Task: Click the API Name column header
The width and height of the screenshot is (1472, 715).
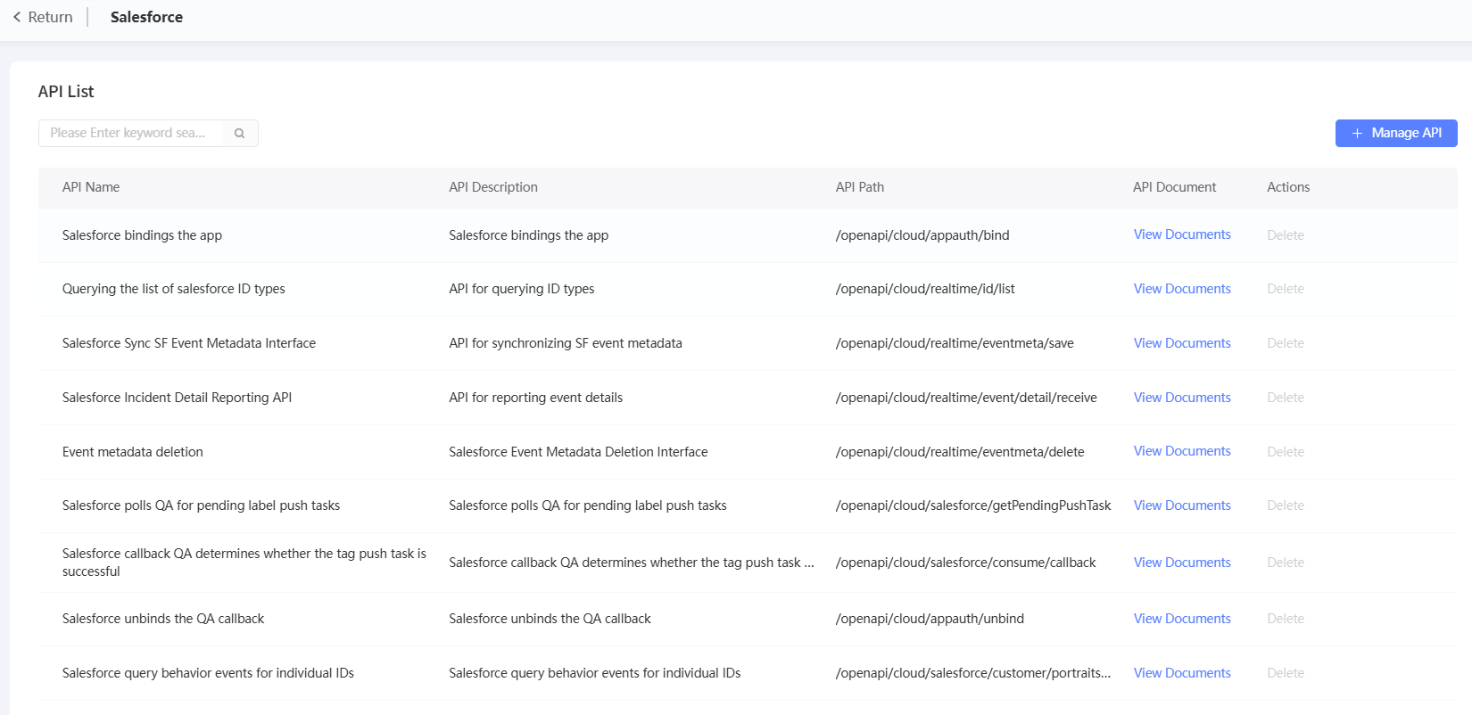Action: [91, 187]
